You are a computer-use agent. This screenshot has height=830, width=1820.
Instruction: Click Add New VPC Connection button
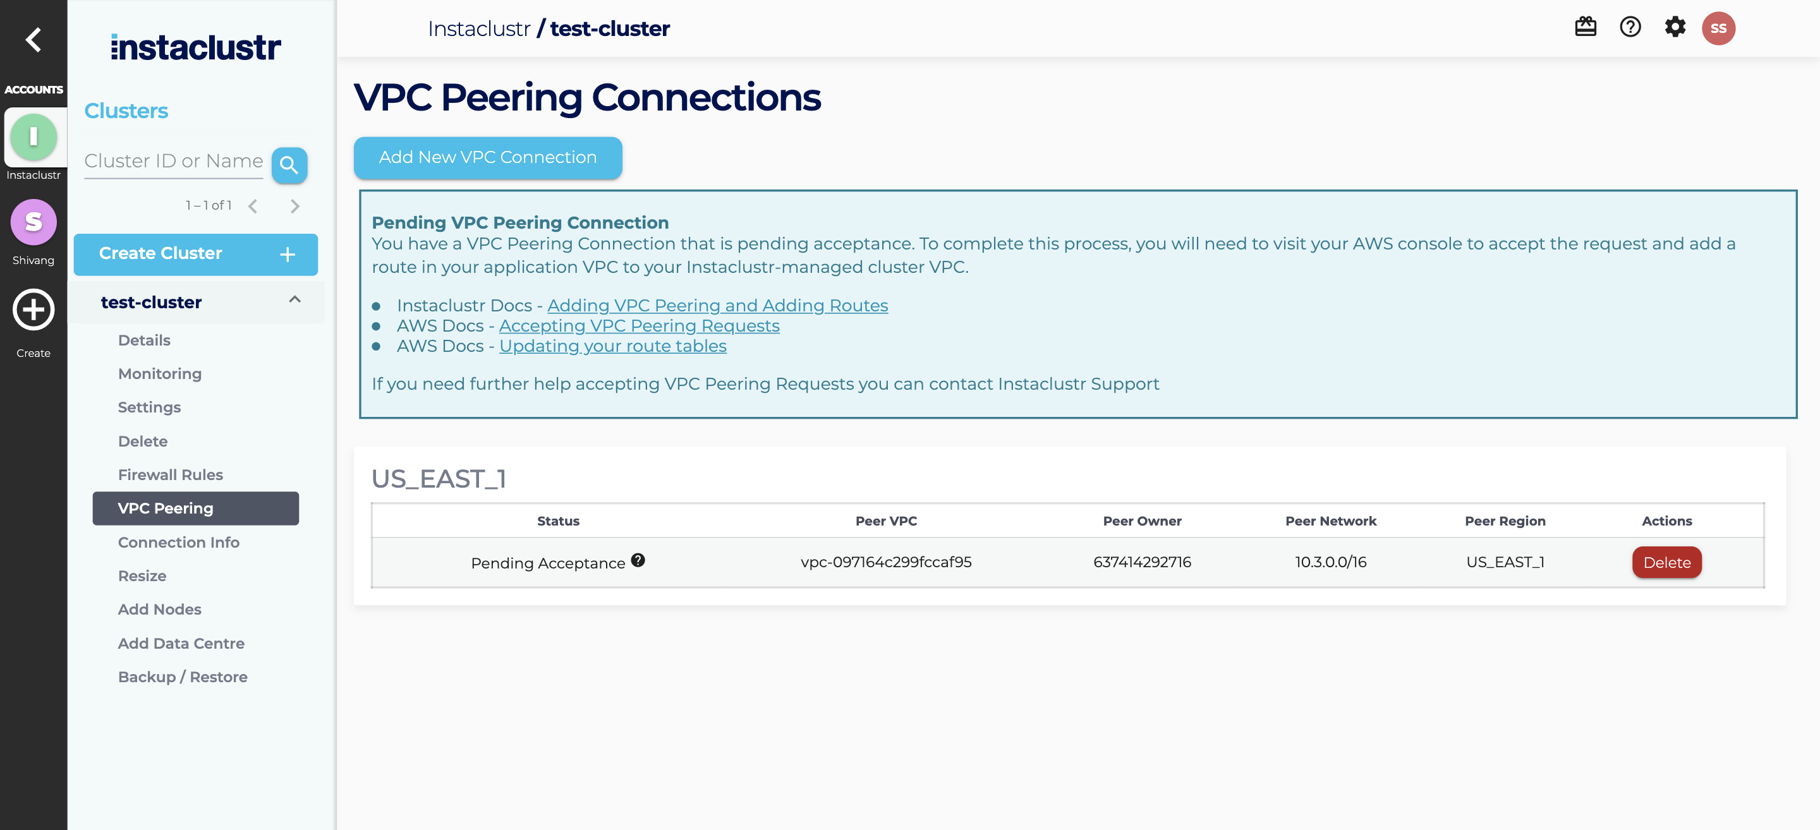487,157
